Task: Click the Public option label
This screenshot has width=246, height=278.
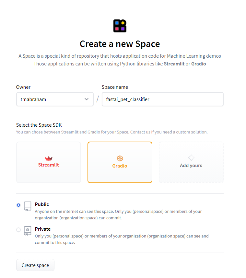Action: [x=42, y=204]
